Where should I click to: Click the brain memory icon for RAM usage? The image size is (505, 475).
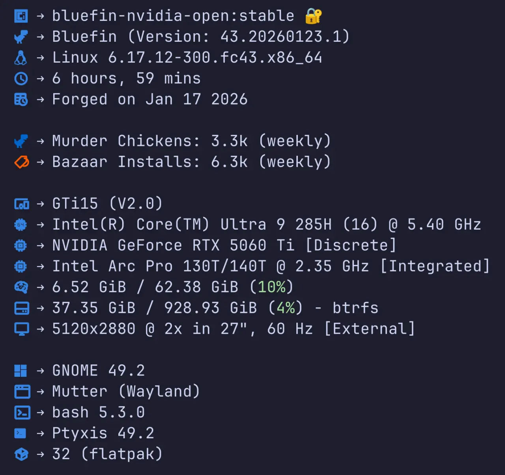pos(21,287)
